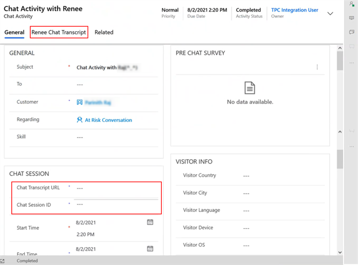Image resolution: width=358 pixels, height=265 pixels.
Task: Click the scrollbar down arrow at bottom right
Action: pyautogui.click(x=340, y=252)
